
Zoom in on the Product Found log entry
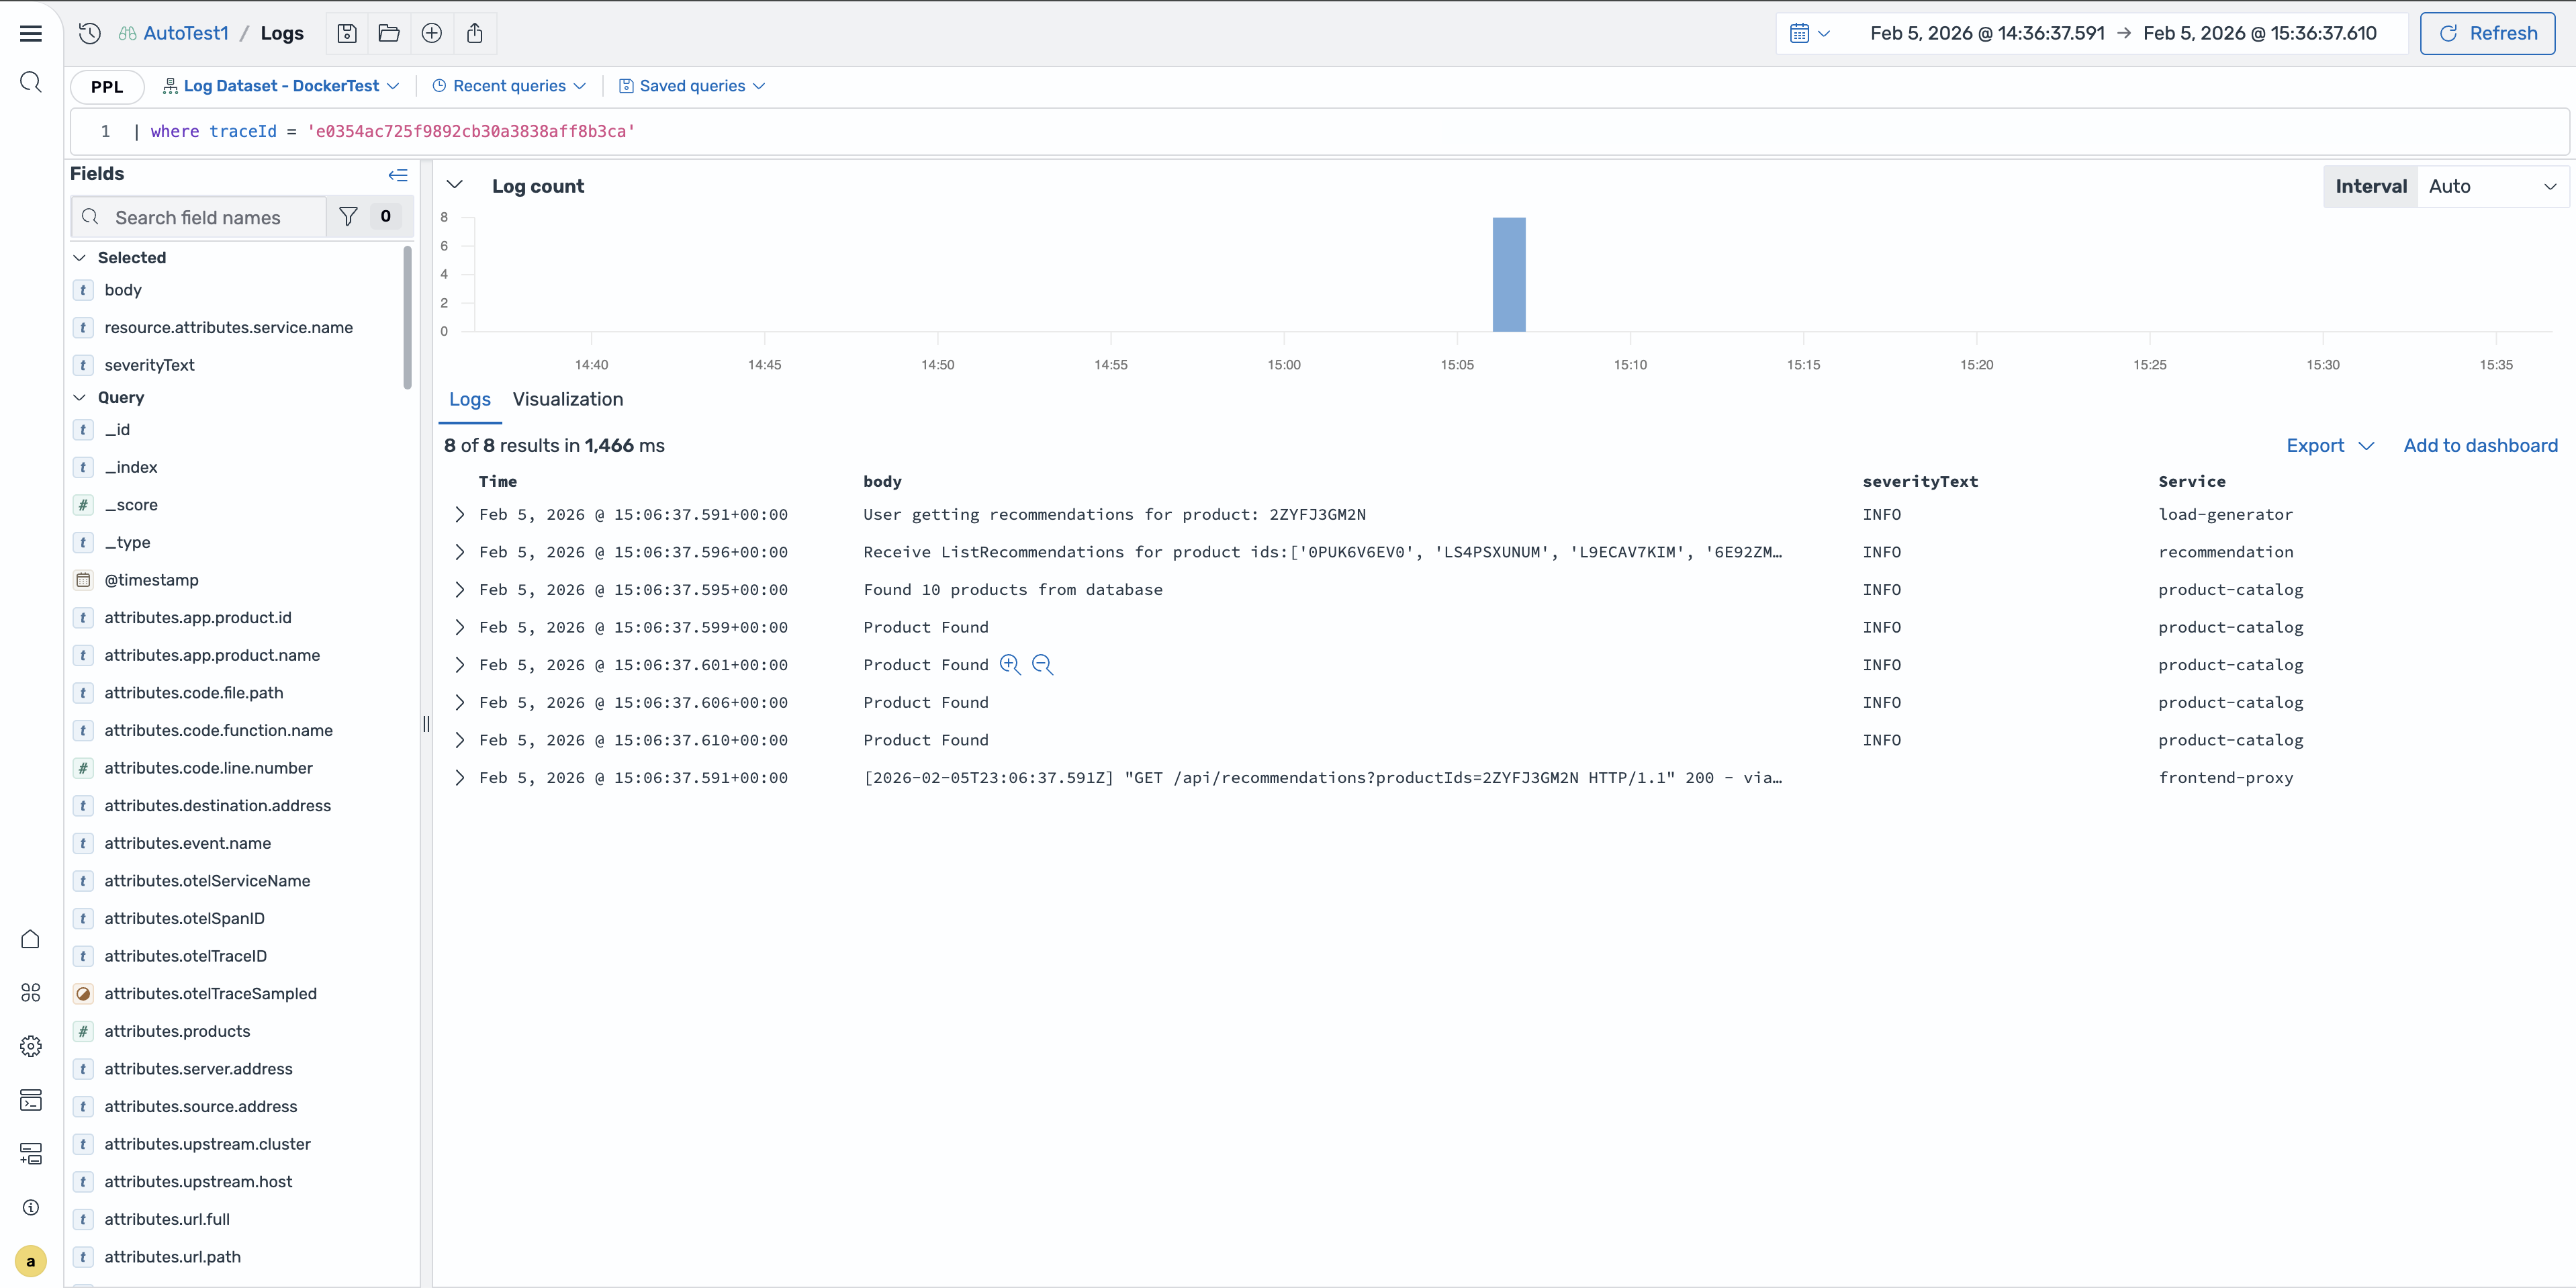(1009, 664)
